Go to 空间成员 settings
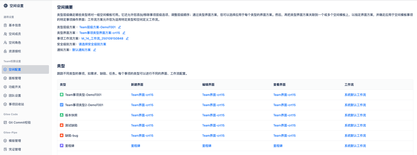The height and width of the screenshot is (155, 417). point(15,34)
